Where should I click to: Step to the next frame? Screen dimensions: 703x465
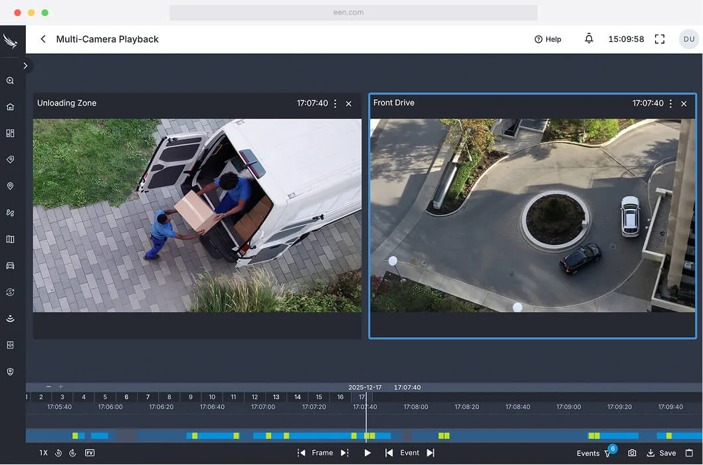click(x=344, y=453)
